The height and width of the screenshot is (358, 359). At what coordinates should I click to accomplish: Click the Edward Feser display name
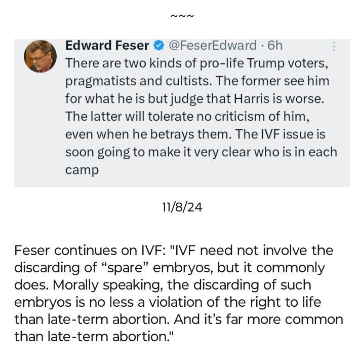coord(107,46)
